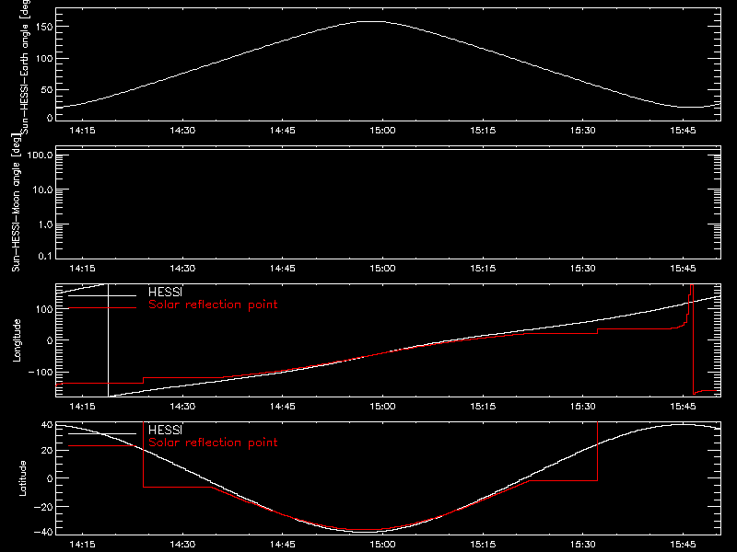Select "Solar reflection point" legend in Latitude panel

[x=213, y=443]
